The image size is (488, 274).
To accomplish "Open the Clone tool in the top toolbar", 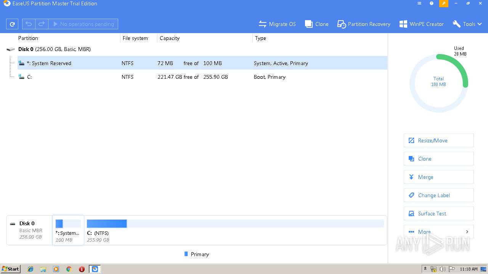I will (317, 24).
